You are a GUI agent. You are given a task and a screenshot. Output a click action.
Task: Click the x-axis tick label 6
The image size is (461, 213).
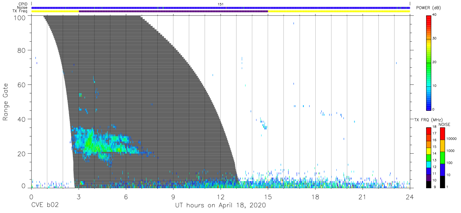tap(126, 197)
